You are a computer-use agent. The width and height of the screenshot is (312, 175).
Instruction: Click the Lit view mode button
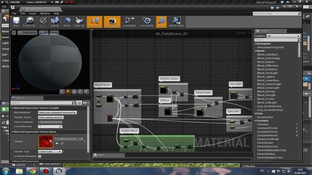[43, 33]
